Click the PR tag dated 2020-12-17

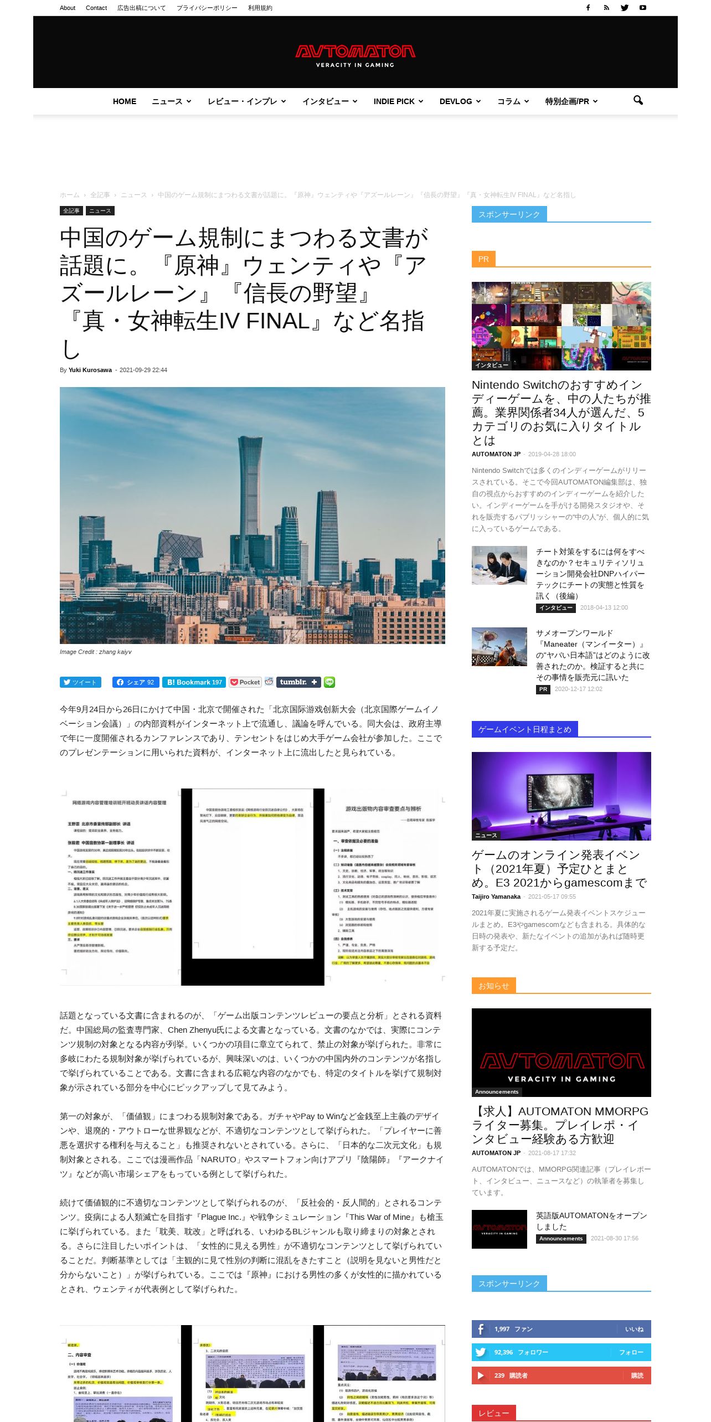pyautogui.click(x=543, y=689)
